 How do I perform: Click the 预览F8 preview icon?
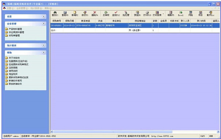[137, 14]
